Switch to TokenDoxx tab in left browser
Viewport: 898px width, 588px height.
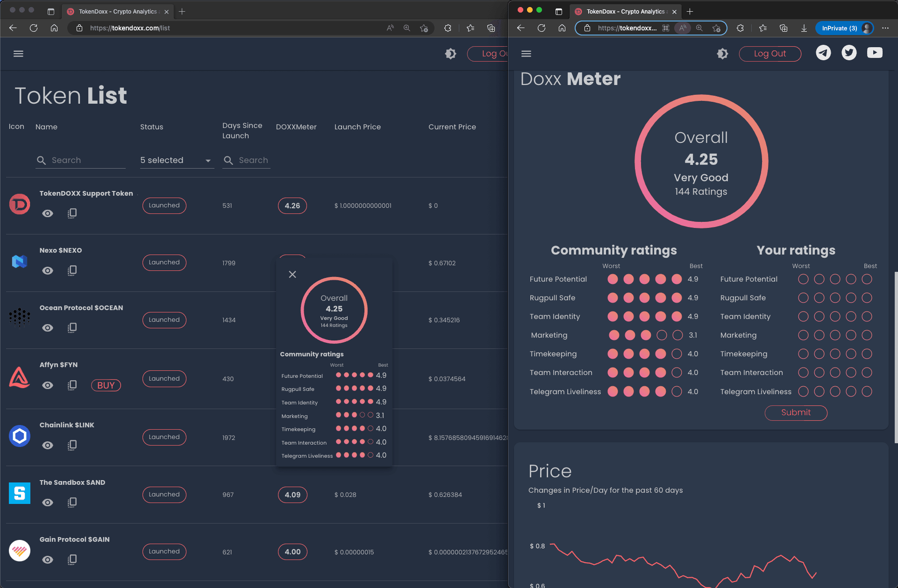point(117,12)
